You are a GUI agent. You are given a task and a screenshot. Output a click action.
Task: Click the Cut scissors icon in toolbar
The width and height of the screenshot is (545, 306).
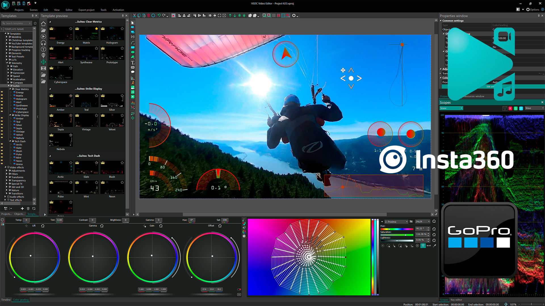point(134,16)
